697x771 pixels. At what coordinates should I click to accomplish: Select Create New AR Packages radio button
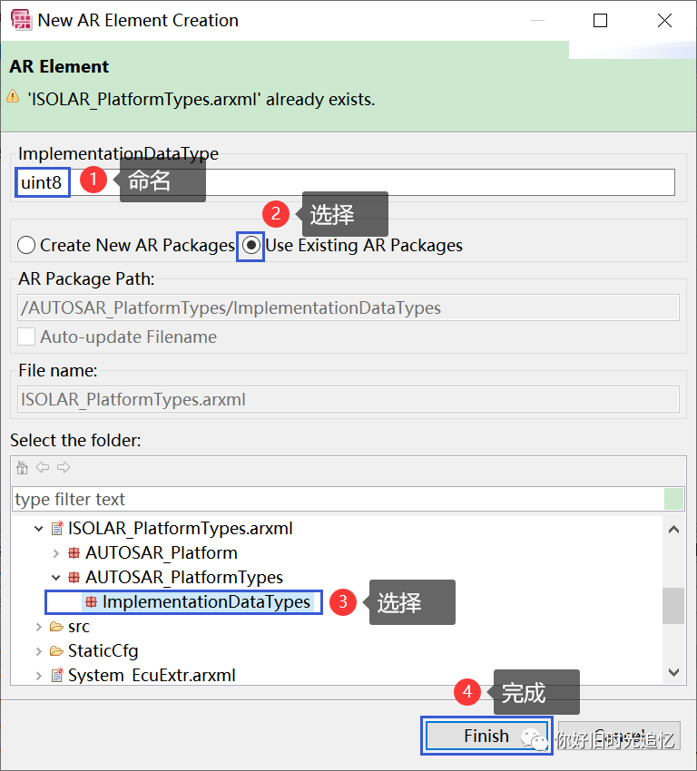click(x=26, y=246)
